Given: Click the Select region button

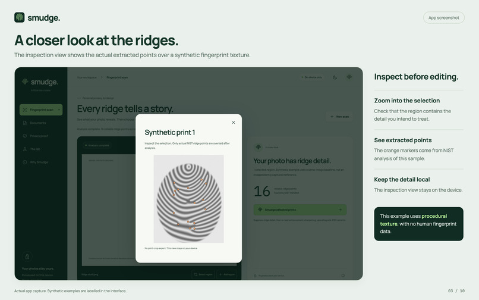Looking at the screenshot, I should (x=203, y=274).
